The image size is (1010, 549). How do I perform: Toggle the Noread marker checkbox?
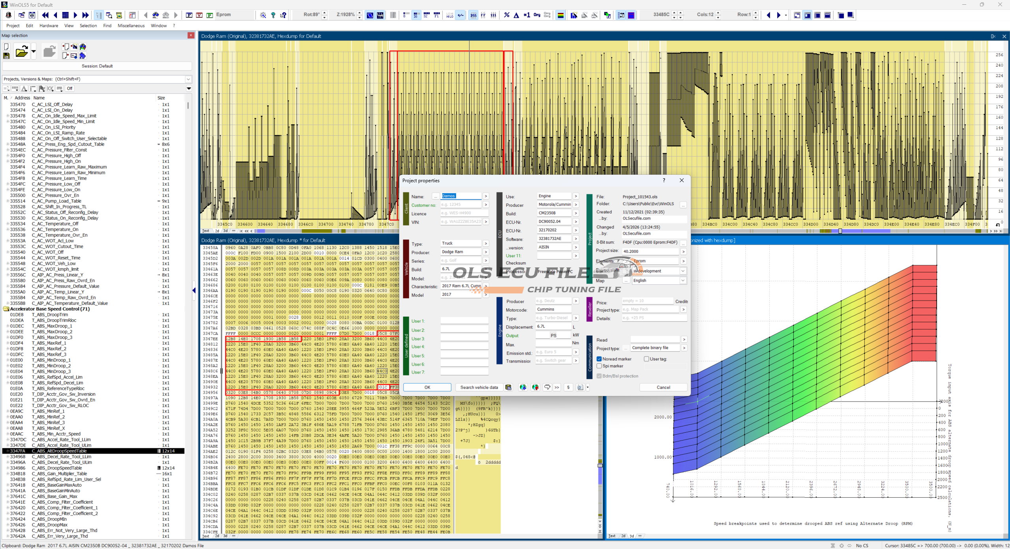(599, 359)
